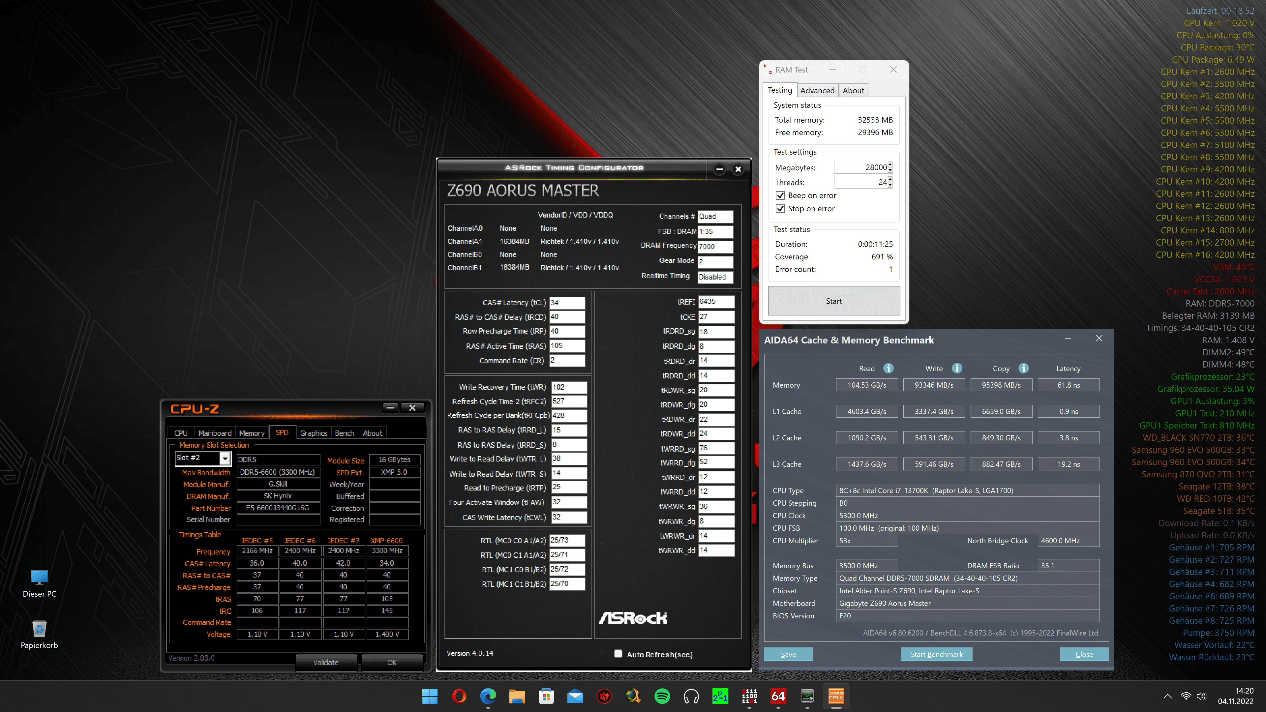Click the Command Rate (CR) value field

click(567, 360)
